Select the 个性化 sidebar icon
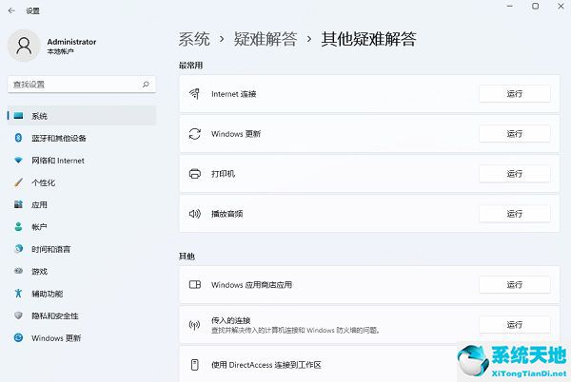Viewport: 571px width, 382px height. 18,182
